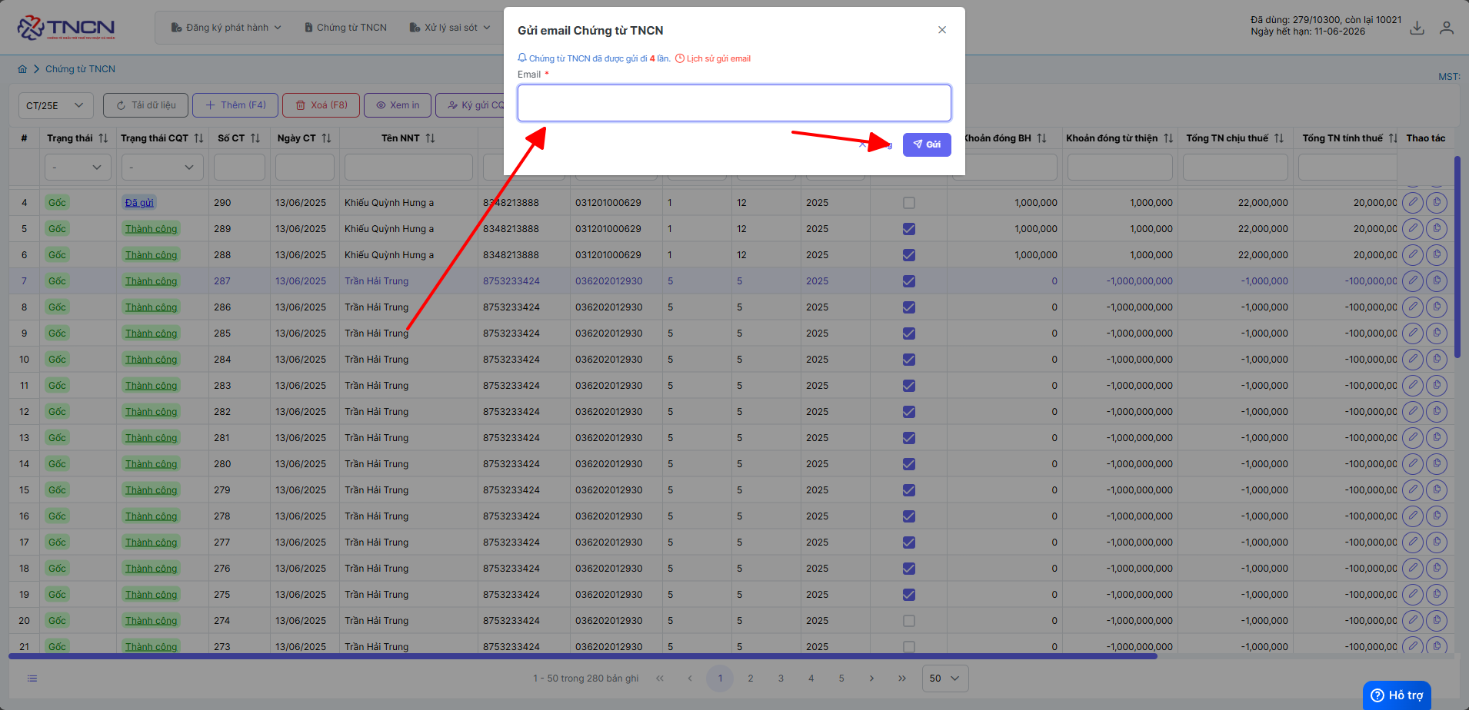
Task: Uncheck the checkbox in row 8
Action: pos(909,307)
